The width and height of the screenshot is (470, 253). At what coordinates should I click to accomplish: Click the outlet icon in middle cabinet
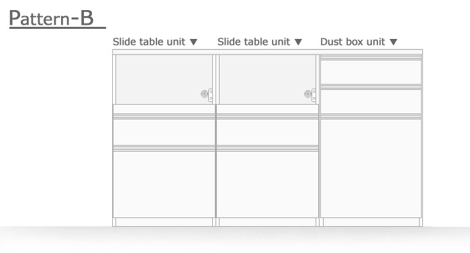[308, 94]
